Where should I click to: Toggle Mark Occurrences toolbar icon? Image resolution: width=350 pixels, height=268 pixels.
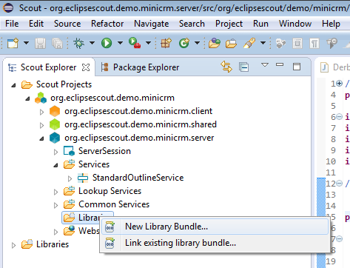pos(280,44)
